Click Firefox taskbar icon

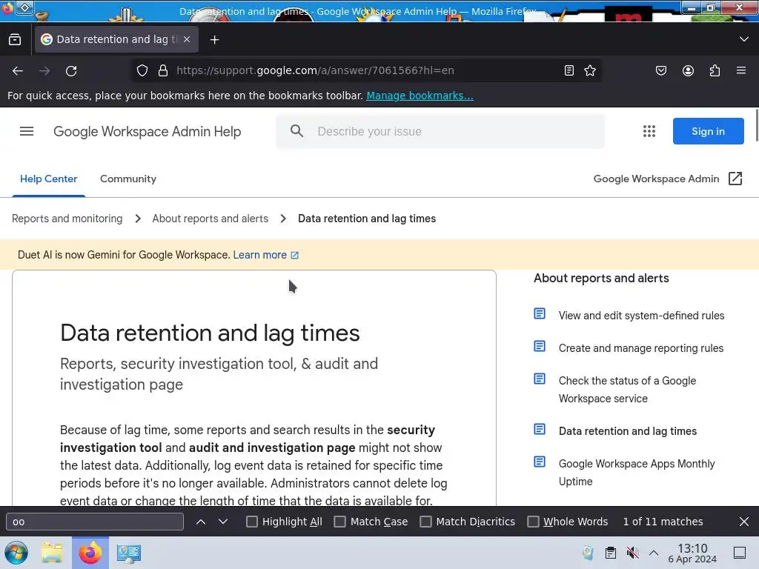pos(90,553)
